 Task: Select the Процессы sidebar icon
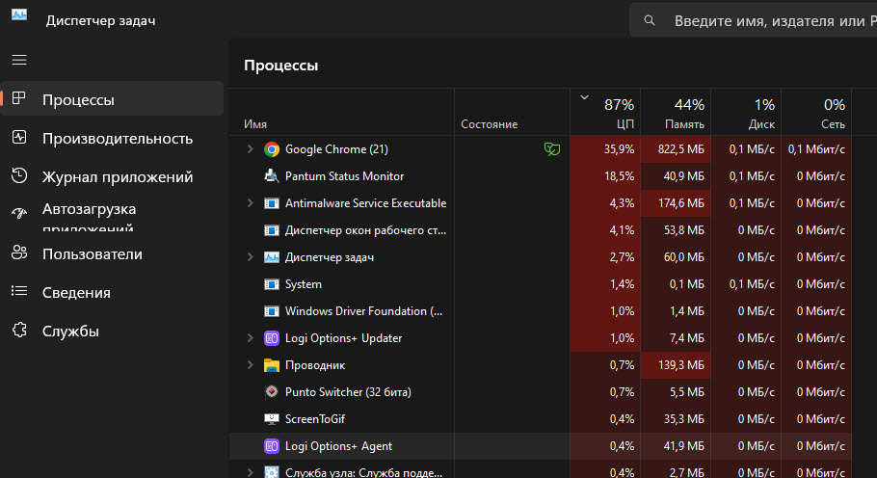tap(19, 98)
